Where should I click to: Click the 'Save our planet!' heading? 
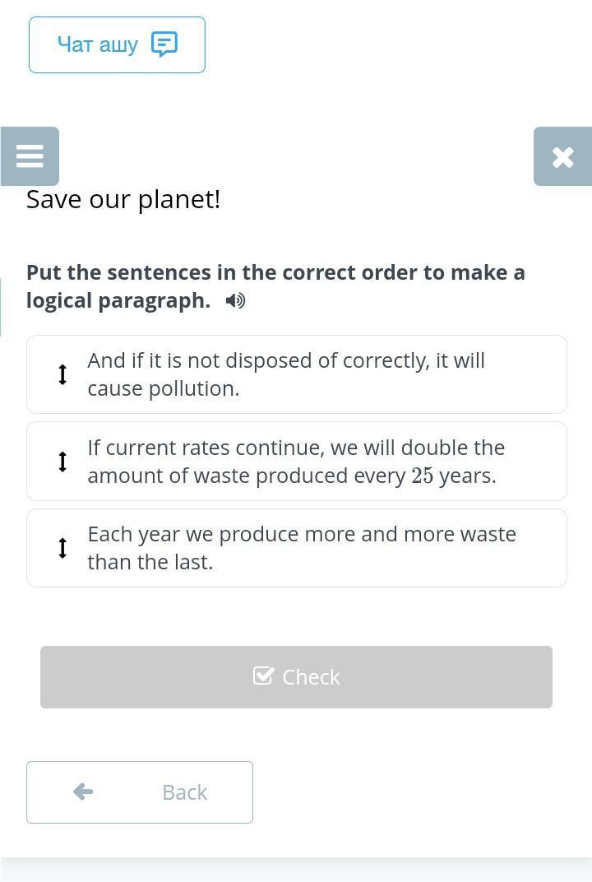(123, 199)
